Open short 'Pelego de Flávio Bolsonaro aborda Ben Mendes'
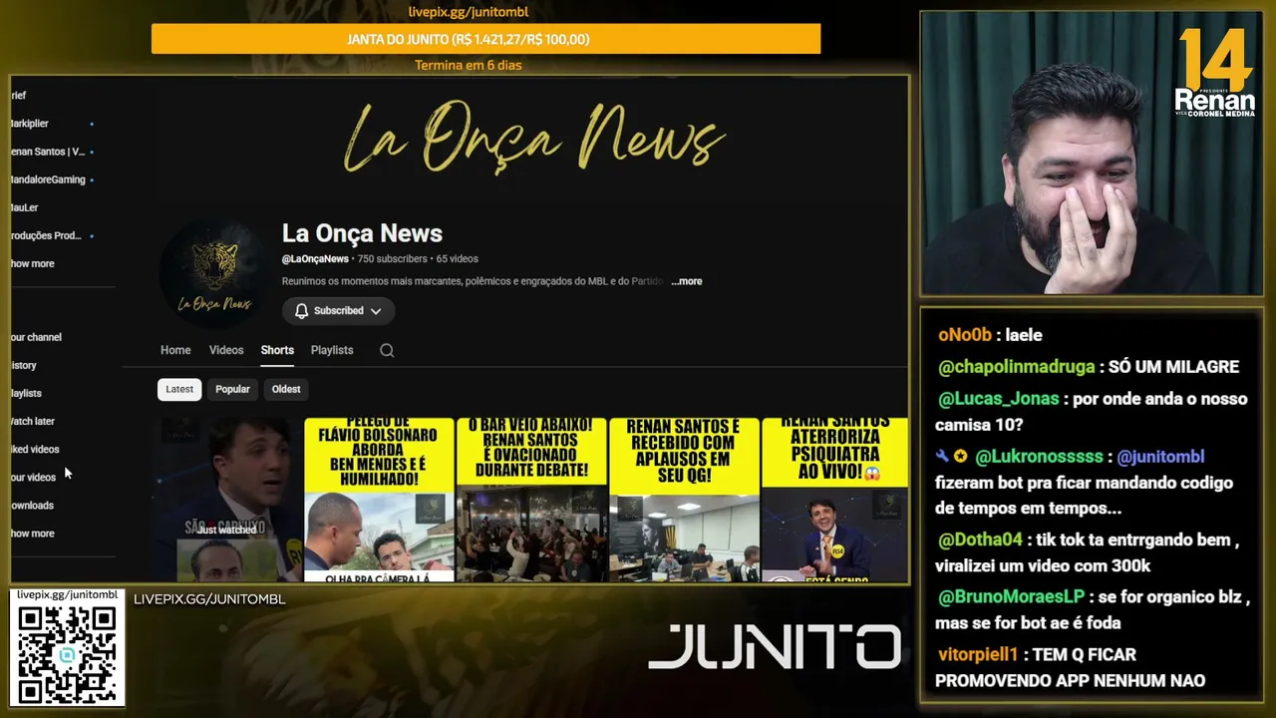Viewport: 1276px width, 718px height. [379, 500]
